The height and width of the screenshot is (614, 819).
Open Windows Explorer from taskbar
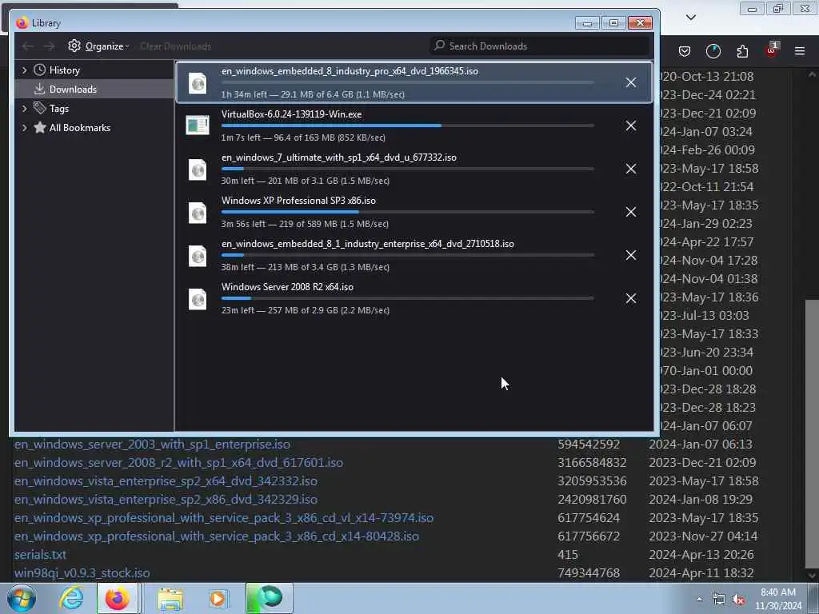(170, 599)
